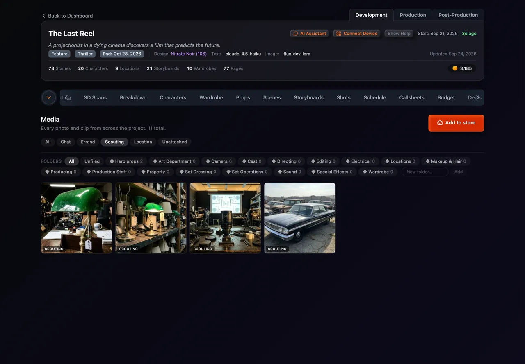Open the vintage black car thumbnail
Screen dimensions: 525x364
299,218
